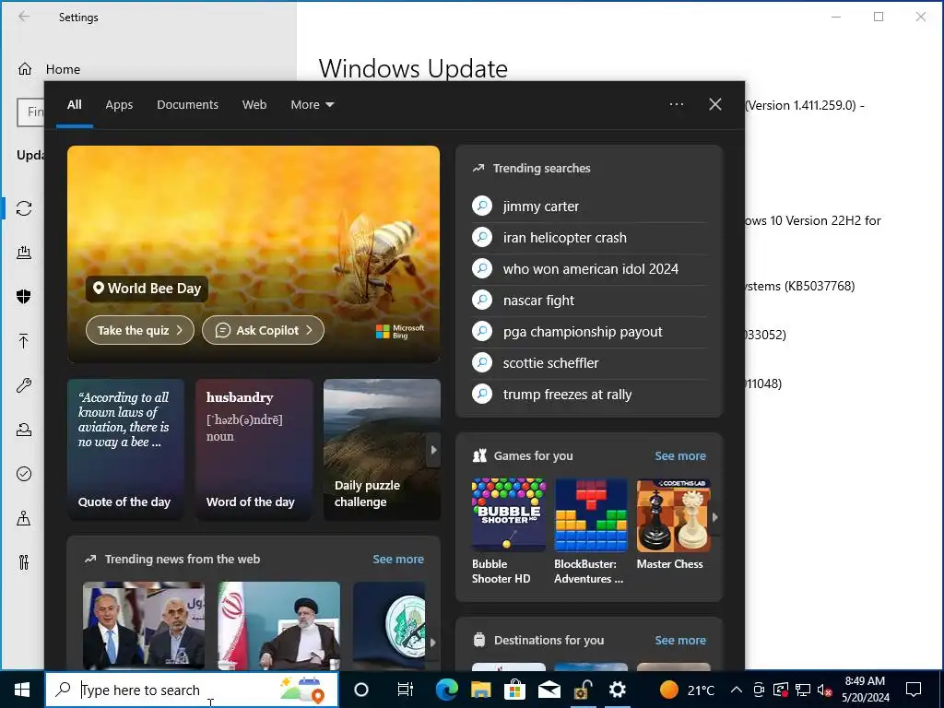This screenshot has height=708, width=944.
Task: Switch to the Apps search tab
Action: (x=119, y=105)
